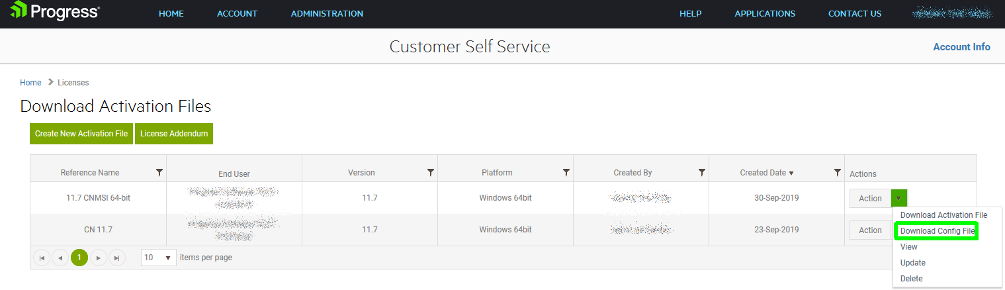Open items per page dropdown

coord(159,258)
